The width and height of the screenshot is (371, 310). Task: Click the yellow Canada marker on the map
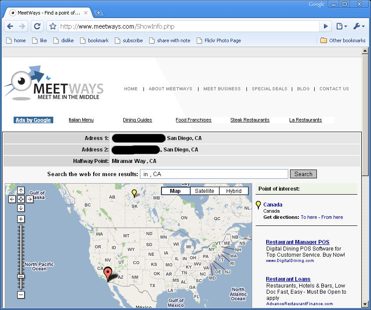[134, 192]
